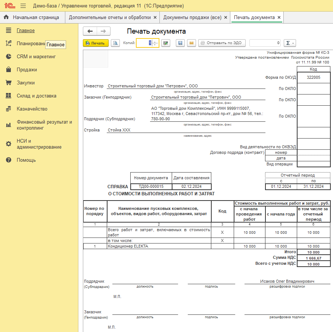Go forward with the right arrow button
Image resolution: width=333 pixels, height=332 pixels.
pyautogui.click(x=103, y=31)
